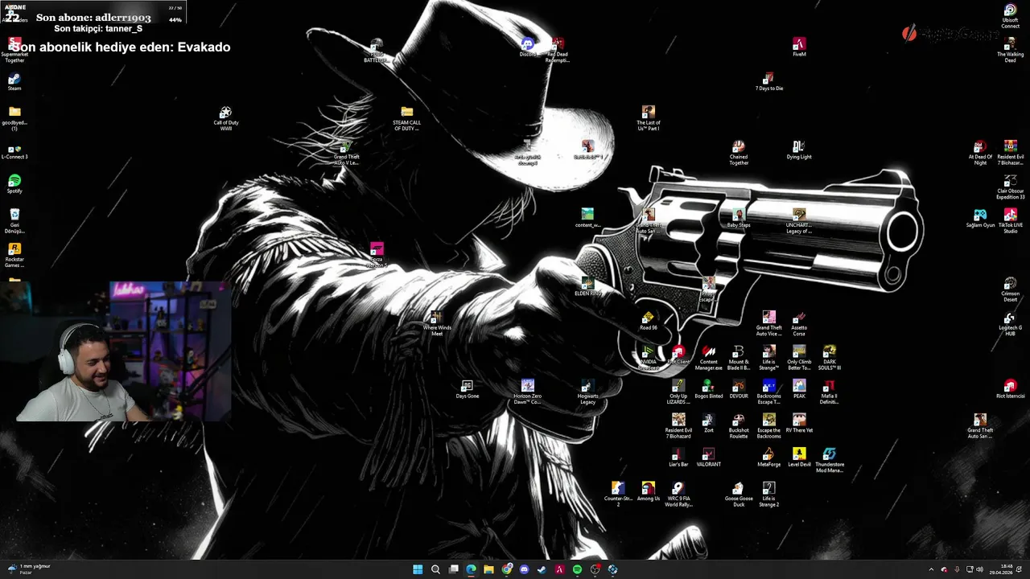
Task: Select the PEAK game icon
Action: (799, 389)
